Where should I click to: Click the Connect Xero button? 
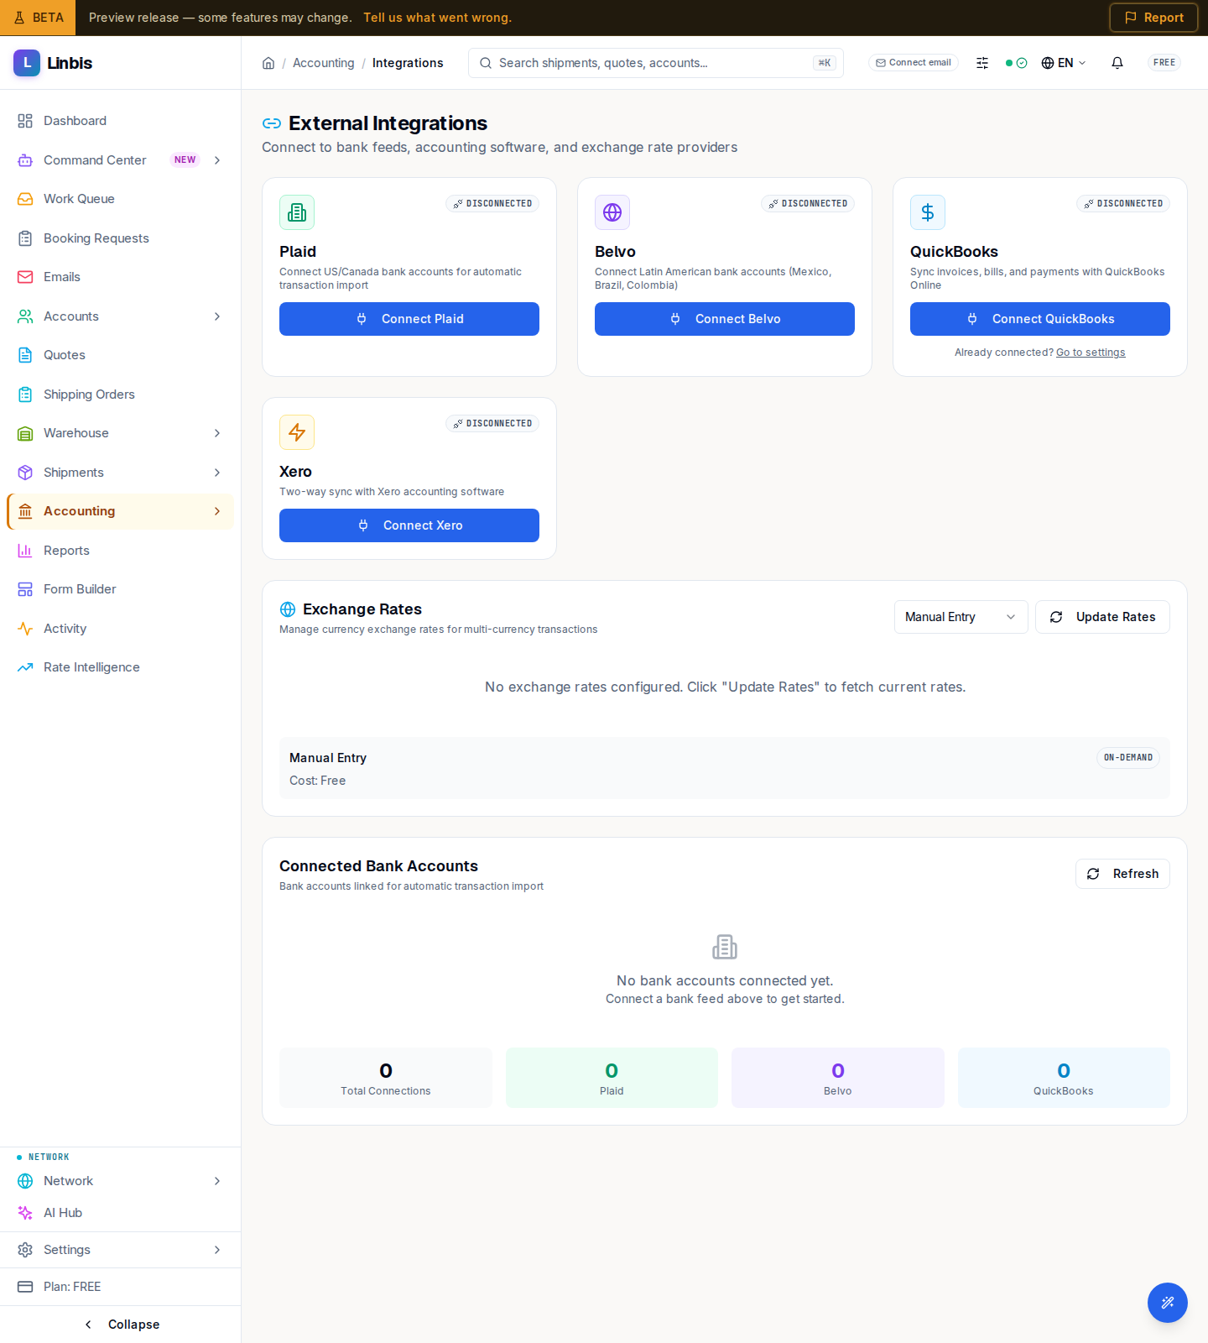[x=409, y=525]
